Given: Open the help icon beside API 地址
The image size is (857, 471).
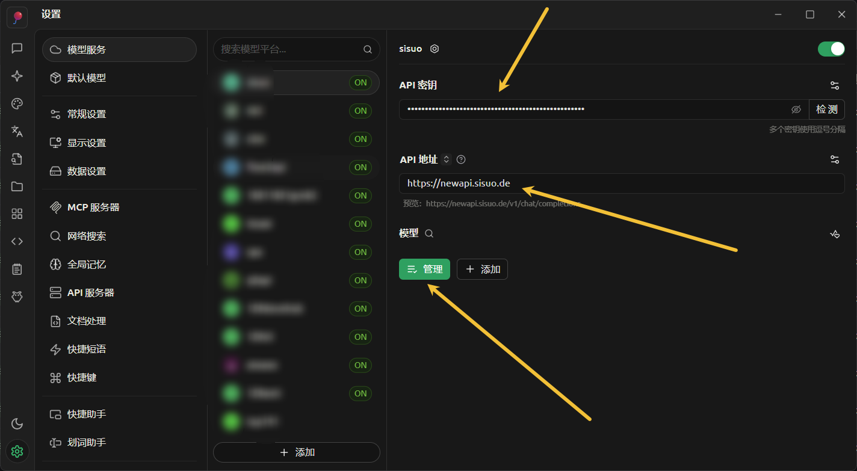Looking at the screenshot, I should [x=461, y=159].
